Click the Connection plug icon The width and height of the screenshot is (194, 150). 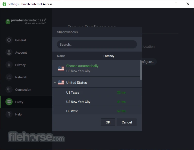(x=9, y=89)
